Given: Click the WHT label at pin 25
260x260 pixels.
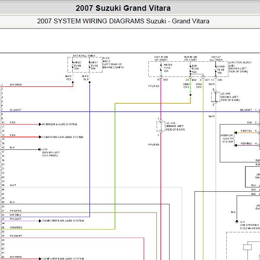Looking at the screenshot, I should click(x=13, y=185).
